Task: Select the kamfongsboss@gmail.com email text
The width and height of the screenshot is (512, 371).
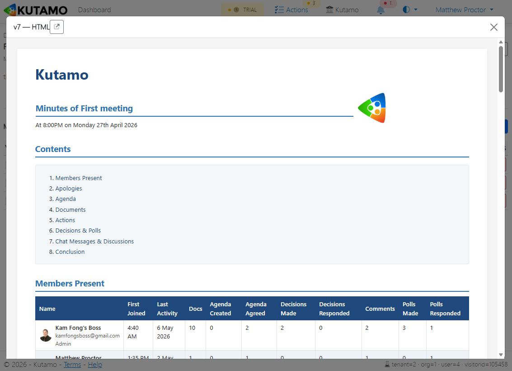Action: click(x=88, y=336)
